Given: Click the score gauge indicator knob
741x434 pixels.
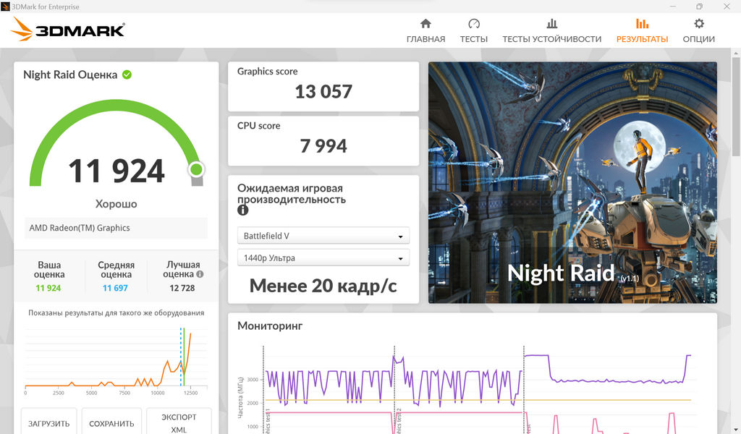Looking at the screenshot, I should coord(196,170).
